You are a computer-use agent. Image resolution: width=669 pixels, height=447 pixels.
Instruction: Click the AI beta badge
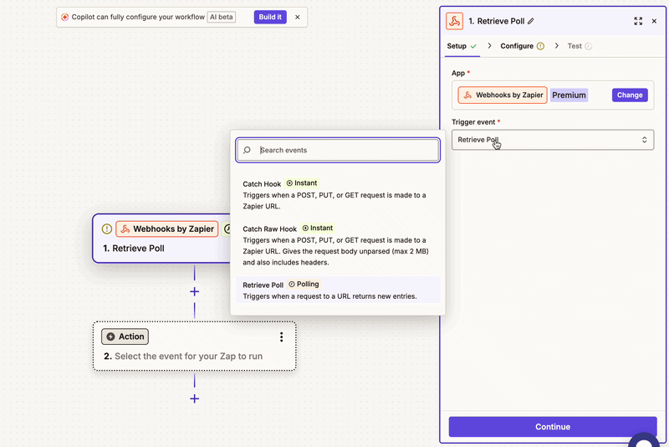222,17
